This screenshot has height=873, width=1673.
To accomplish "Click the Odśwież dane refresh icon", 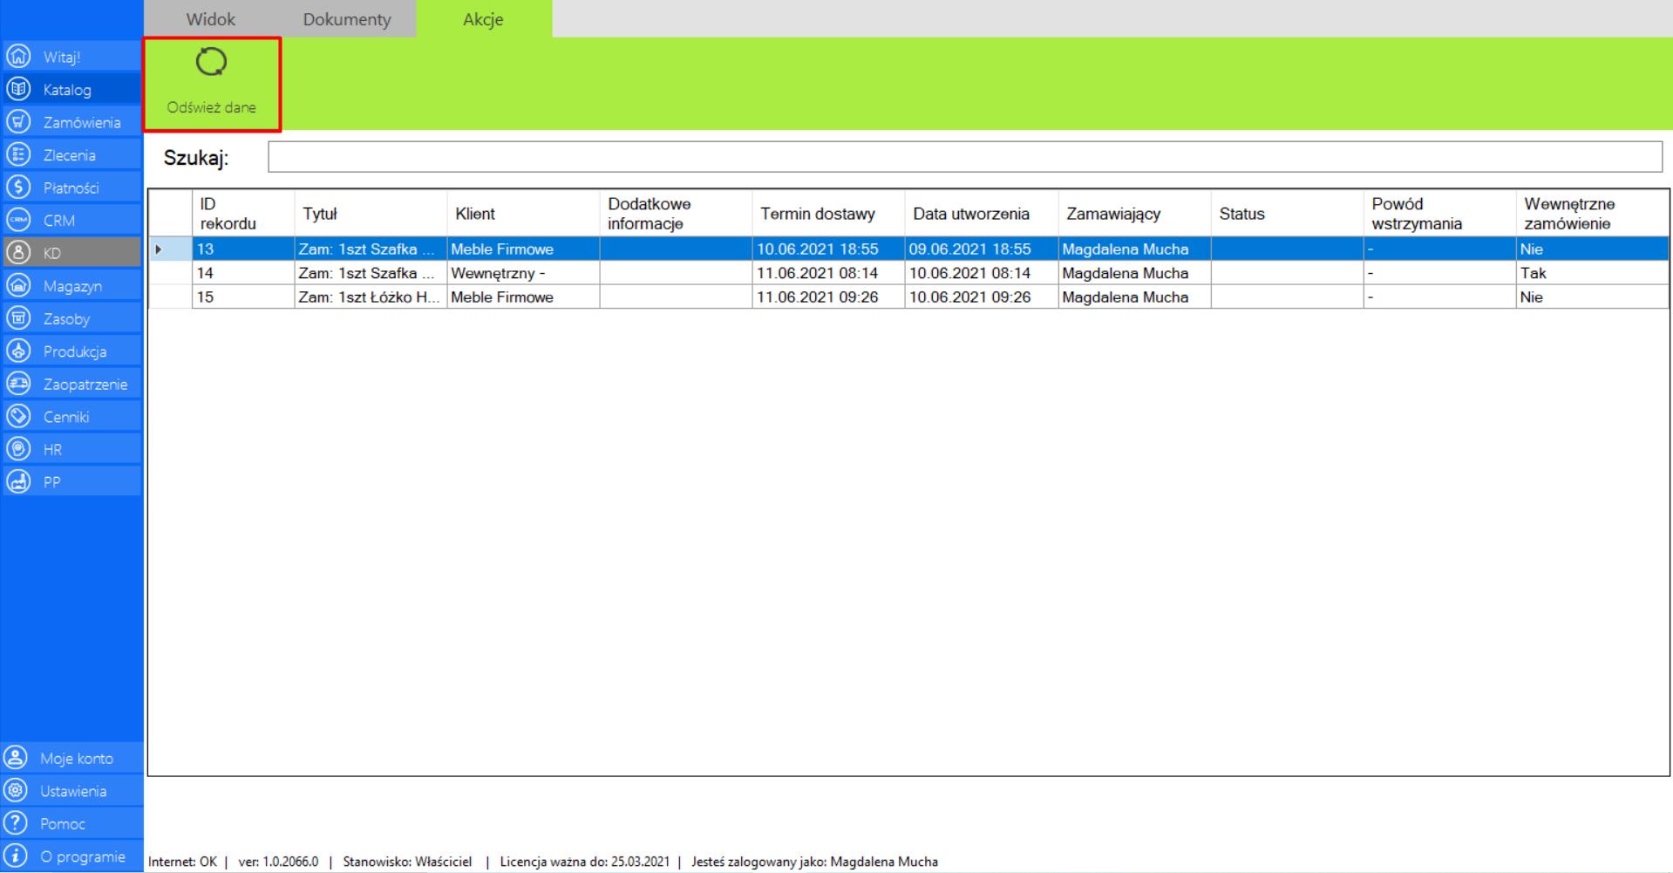I will click(211, 63).
